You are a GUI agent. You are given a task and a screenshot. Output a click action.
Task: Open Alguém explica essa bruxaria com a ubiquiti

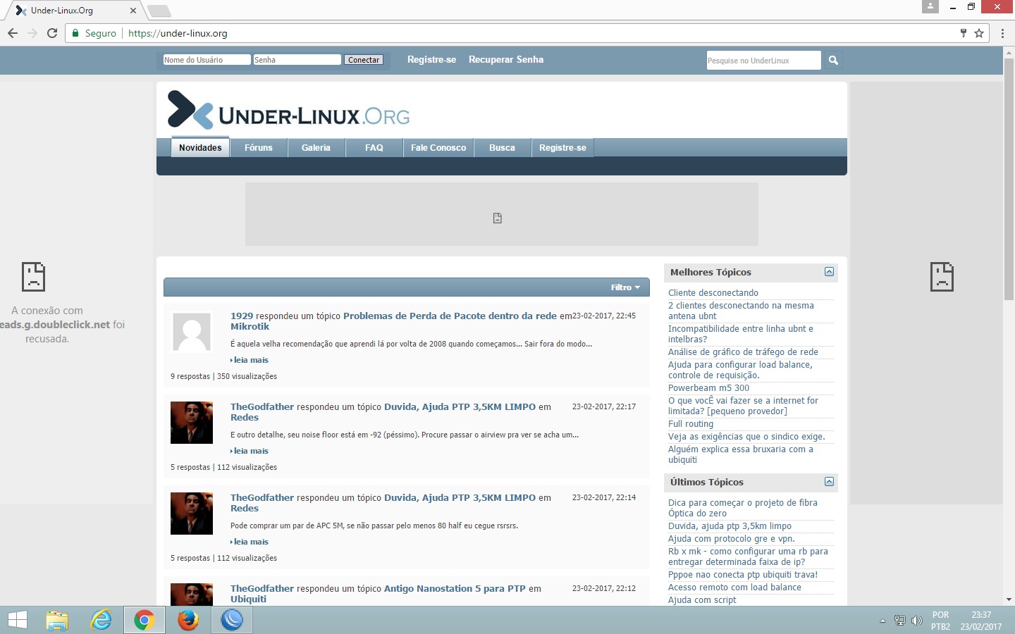click(x=741, y=454)
